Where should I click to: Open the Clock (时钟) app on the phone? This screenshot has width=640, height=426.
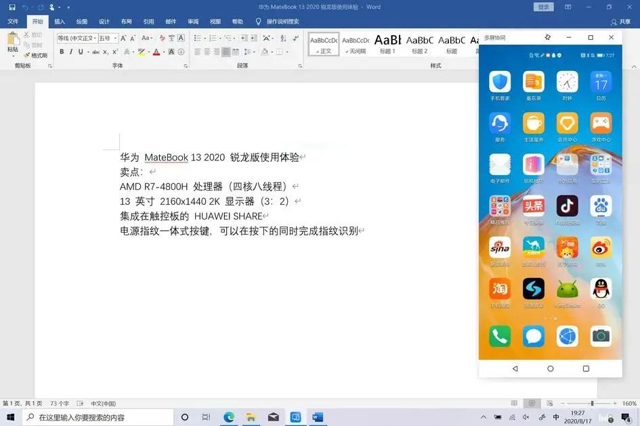(567, 82)
